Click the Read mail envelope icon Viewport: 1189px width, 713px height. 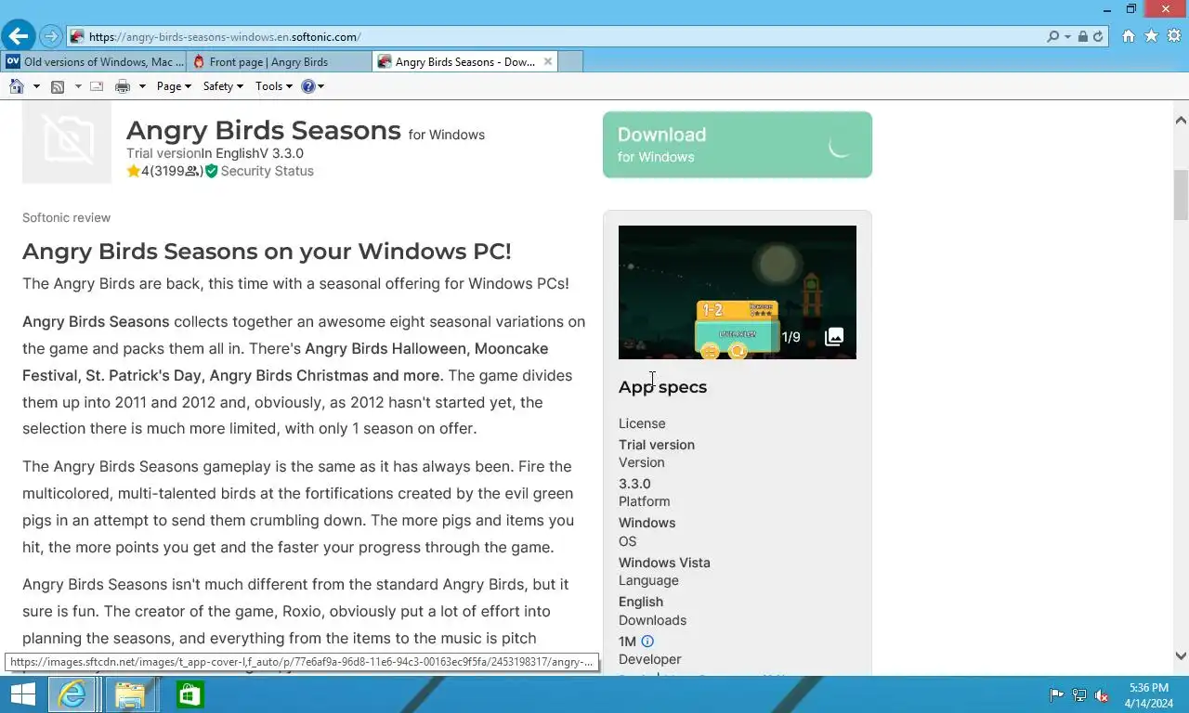(97, 86)
